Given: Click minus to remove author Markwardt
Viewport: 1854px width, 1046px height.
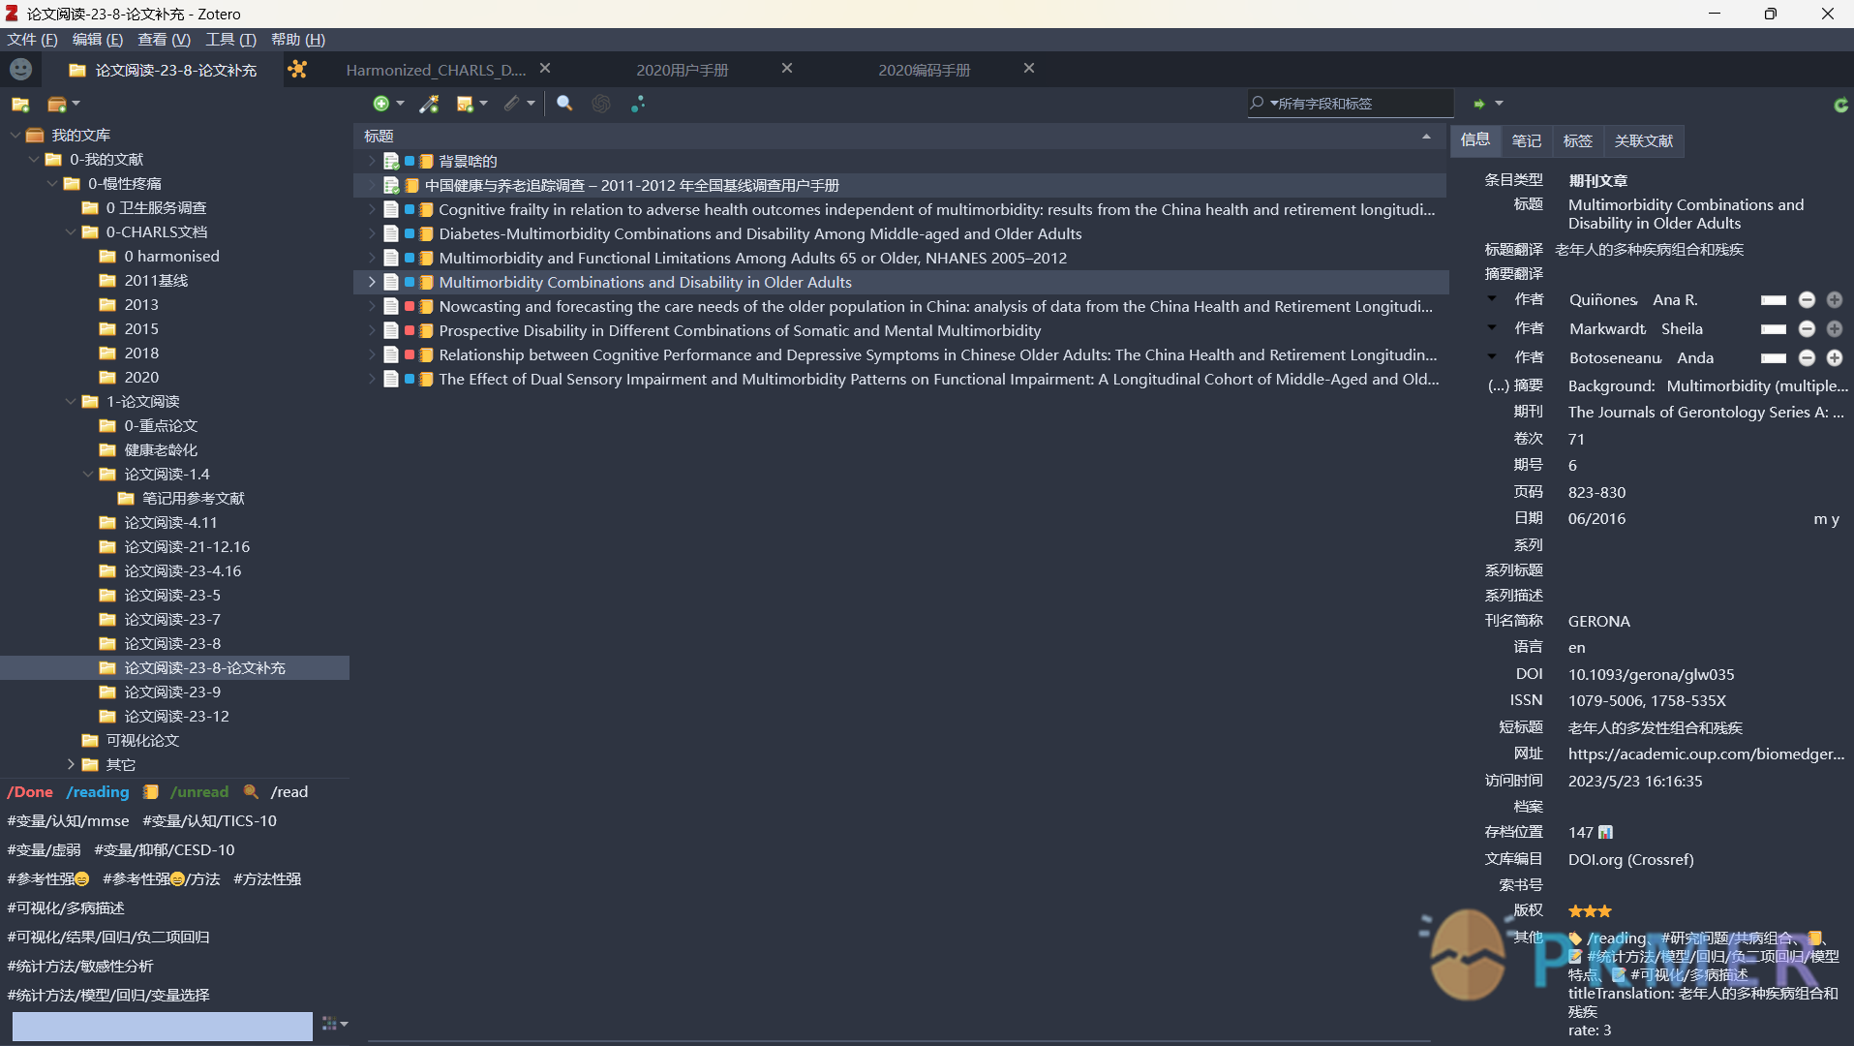Looking at the screenshot, I should (1807, 329).
